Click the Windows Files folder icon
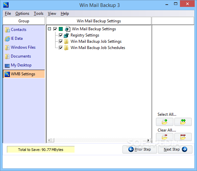Viewport: 197px width, 171px height. pyautogui.click(x=7, y=48)
